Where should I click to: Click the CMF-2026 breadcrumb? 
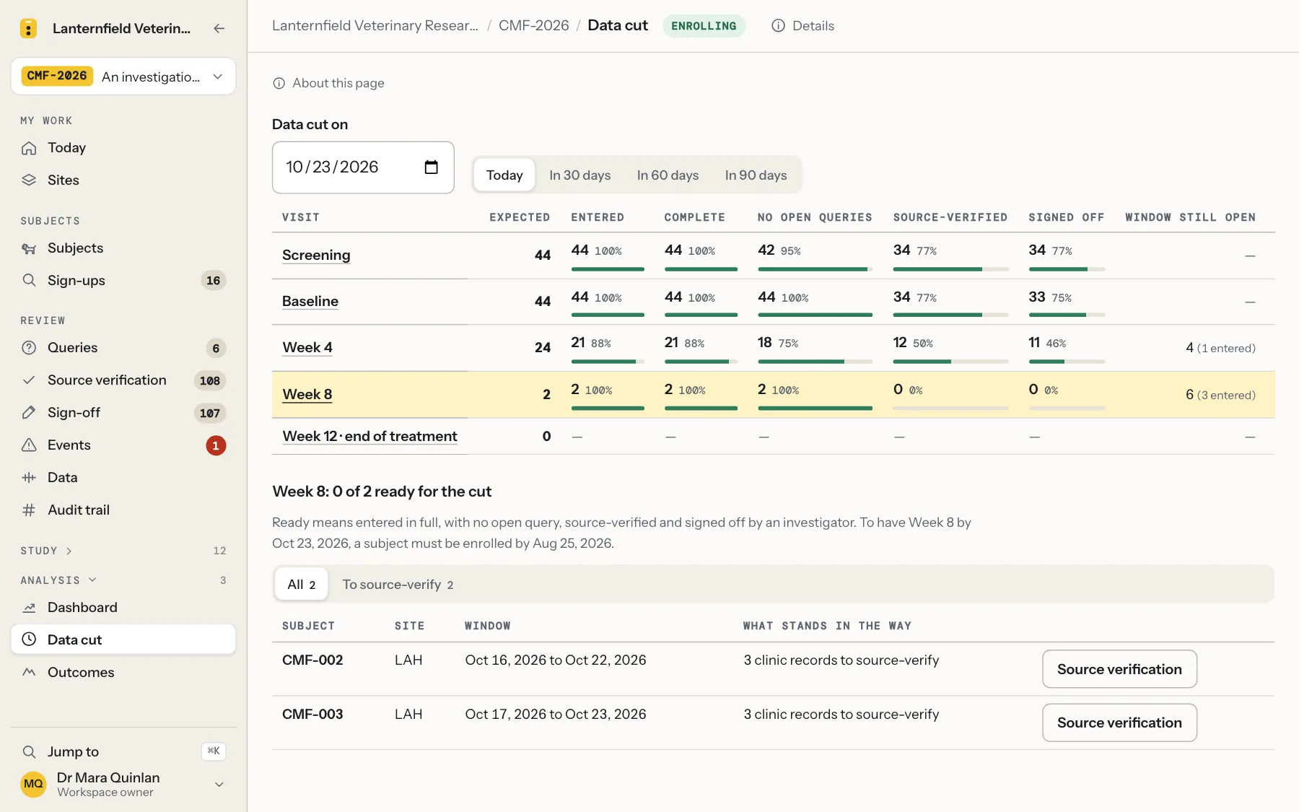pyautogui.click(x=534, y=26)
